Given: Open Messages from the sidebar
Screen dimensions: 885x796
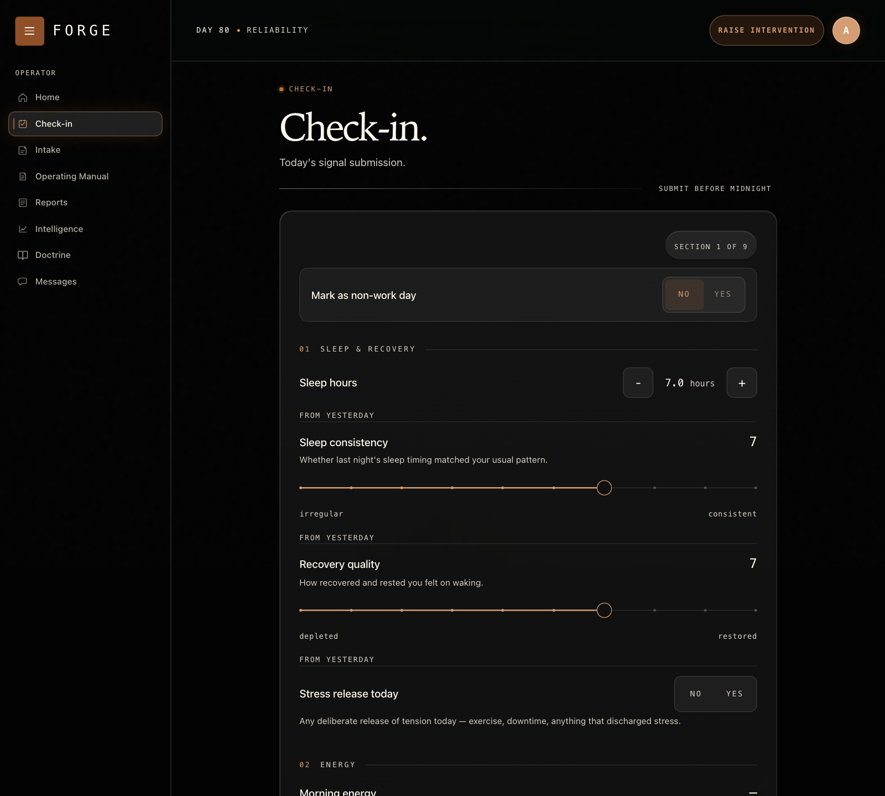Looking at the screenshot, I should coord(85,282).
